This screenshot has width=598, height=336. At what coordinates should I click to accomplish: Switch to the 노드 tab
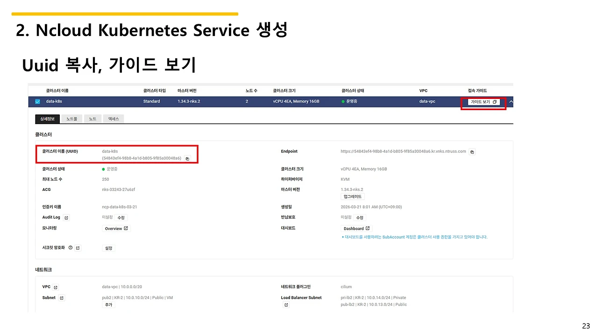coord(93,119)
